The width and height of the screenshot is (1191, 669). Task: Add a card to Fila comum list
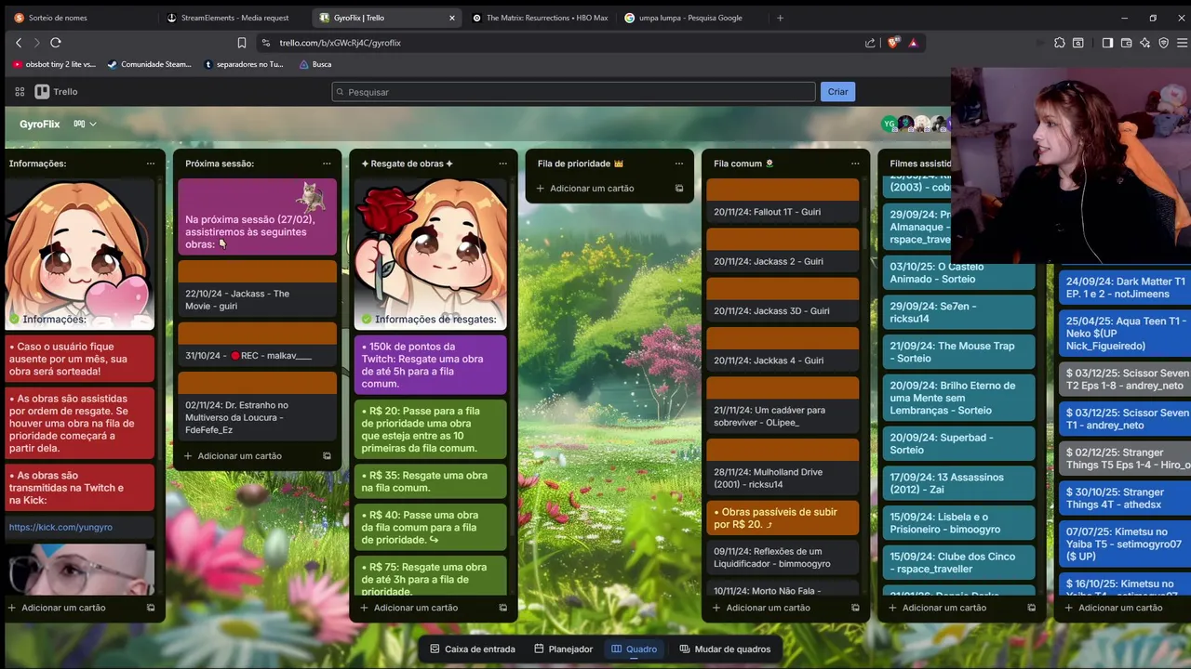pyautogui.click(x=769, y=608)
